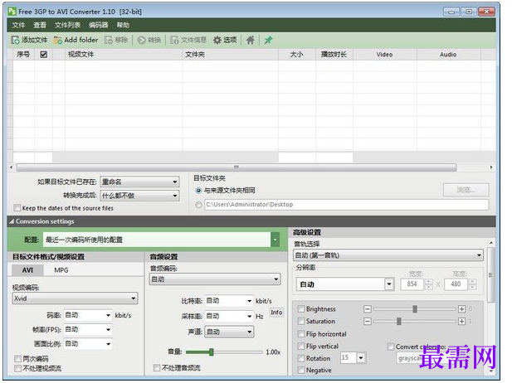Click the Saturation plus icon
This screenshot has height=383, width=512.
461,322
